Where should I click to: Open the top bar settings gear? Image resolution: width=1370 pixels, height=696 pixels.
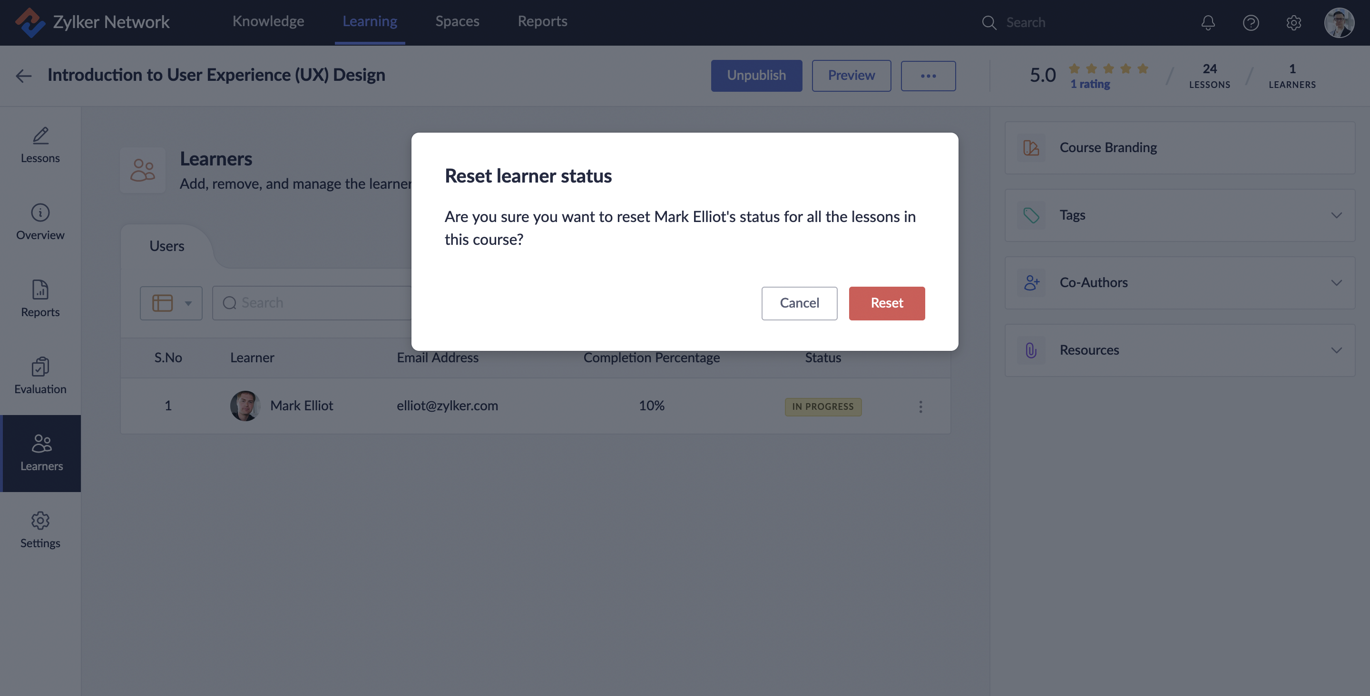tap(1293, 22)
